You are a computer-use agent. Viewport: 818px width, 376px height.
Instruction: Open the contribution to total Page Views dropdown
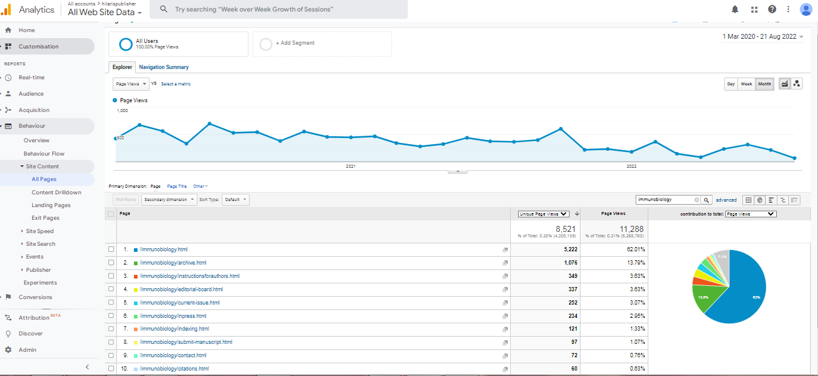[750, 214]
